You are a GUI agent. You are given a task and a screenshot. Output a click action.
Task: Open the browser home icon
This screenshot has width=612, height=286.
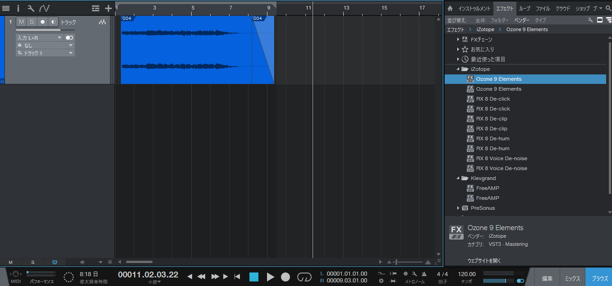tap(450, 9)
